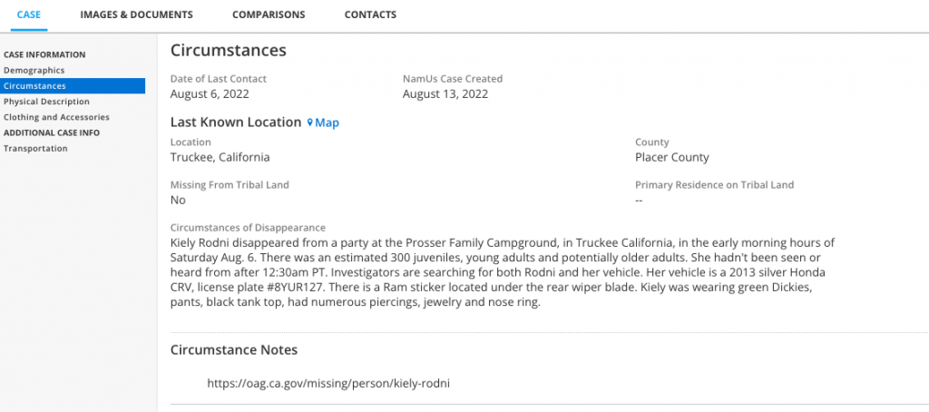
Task: Click the map pin icon
Action: tap(309, 123)
